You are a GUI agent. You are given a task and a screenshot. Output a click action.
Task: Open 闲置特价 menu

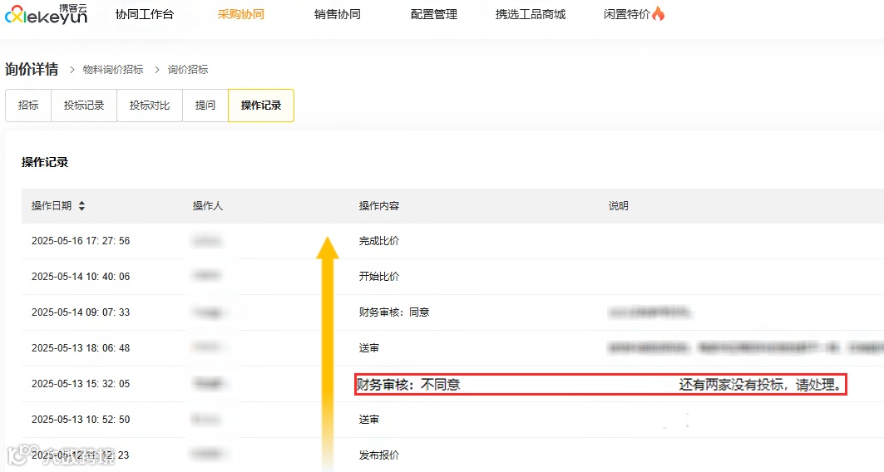pyautogui.click(x=627, y=14)
